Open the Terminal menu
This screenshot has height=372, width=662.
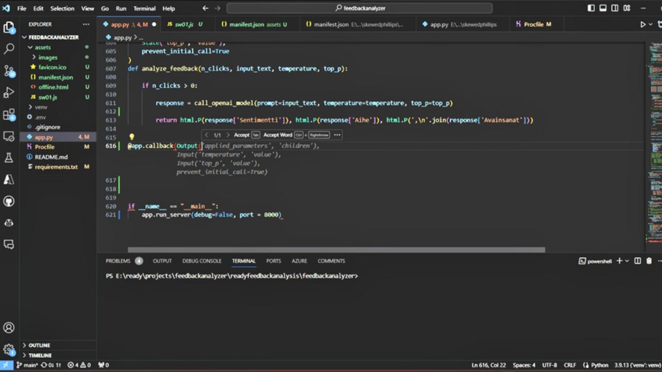(144, 8)
